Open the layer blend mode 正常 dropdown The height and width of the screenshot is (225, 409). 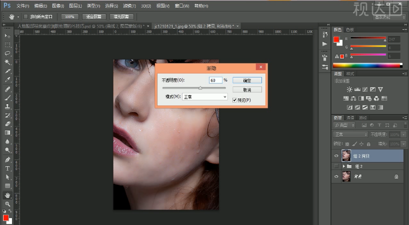pyautogui.click(x=350, y=134)
